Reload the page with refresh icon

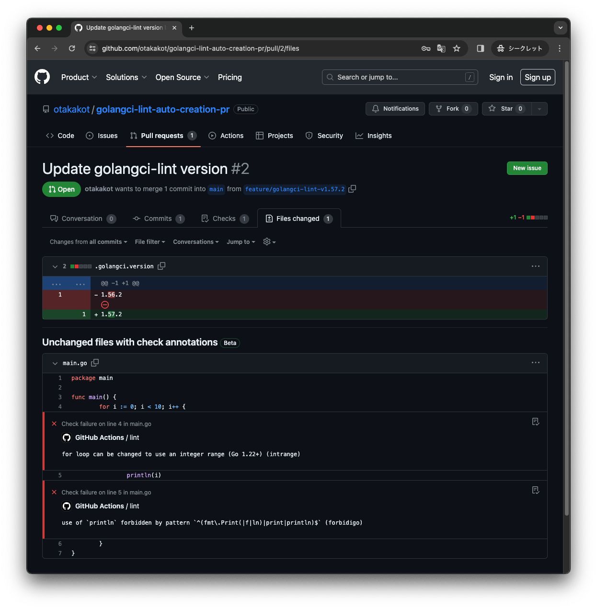click(72, 48)
